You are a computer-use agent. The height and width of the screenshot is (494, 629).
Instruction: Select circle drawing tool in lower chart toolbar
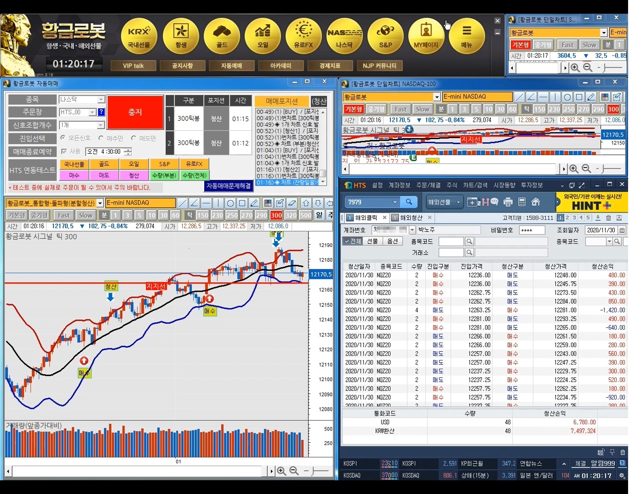coord(230,203)
